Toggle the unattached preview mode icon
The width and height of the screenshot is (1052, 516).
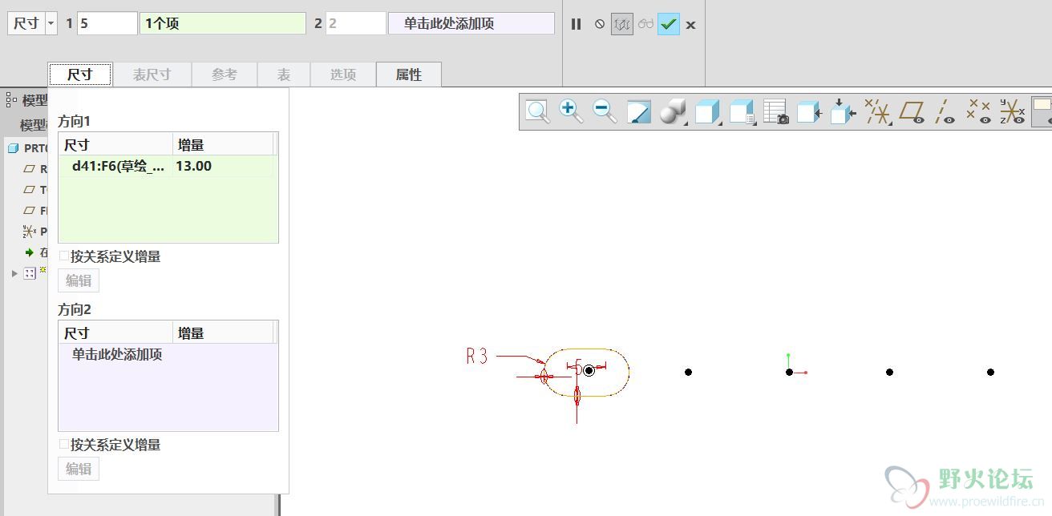pyautogui.click(x=622, y=24)
